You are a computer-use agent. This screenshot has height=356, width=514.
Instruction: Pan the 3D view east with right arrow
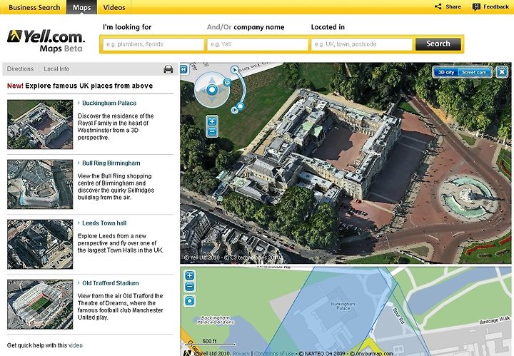(x=221, y=89)
